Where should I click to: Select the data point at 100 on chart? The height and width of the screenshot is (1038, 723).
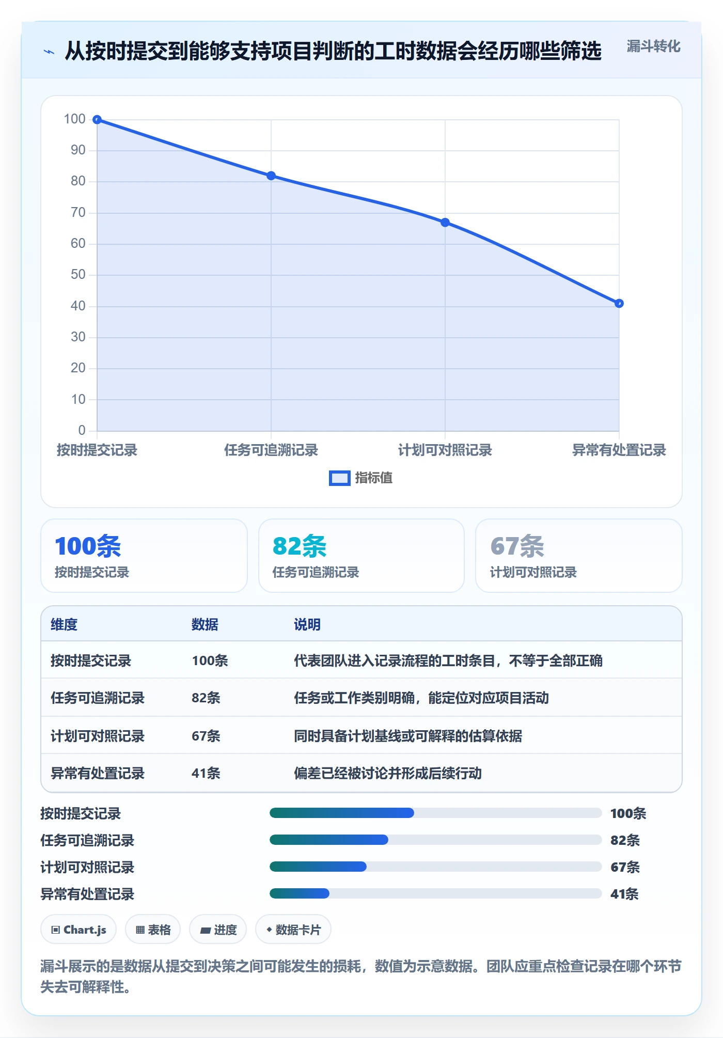click(97, 120)
